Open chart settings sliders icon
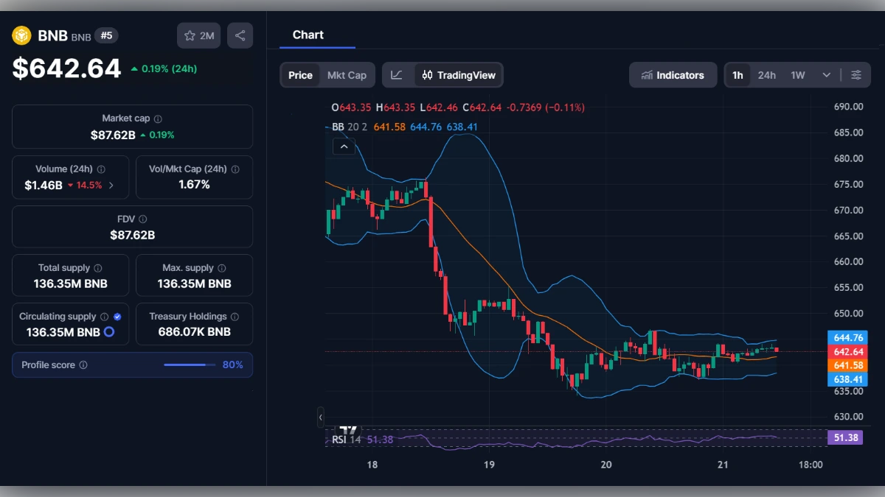The image size is (885, 497). click(x=856, y=75)
